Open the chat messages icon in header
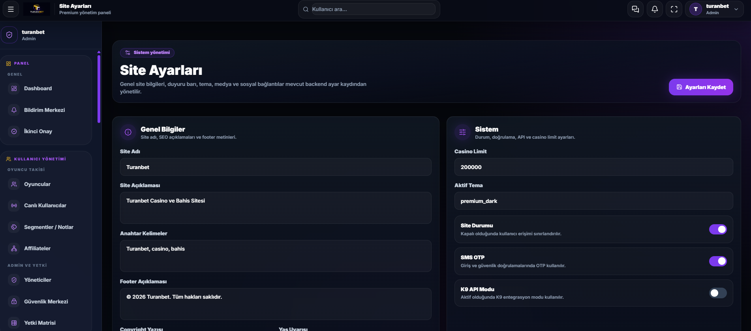The width and height of the screenshot is (751, 331). coord(635,9)
